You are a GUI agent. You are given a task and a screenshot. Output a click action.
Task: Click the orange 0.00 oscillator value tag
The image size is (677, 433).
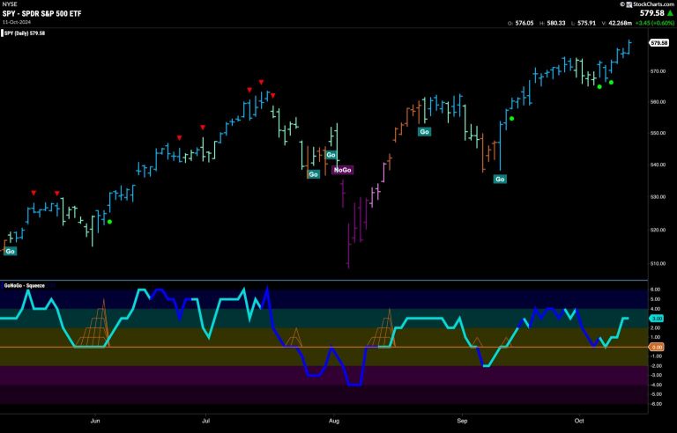(x=657, y=347)
